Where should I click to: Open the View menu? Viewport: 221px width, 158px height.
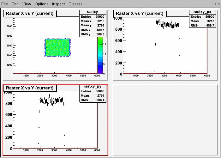pos(27,4)
